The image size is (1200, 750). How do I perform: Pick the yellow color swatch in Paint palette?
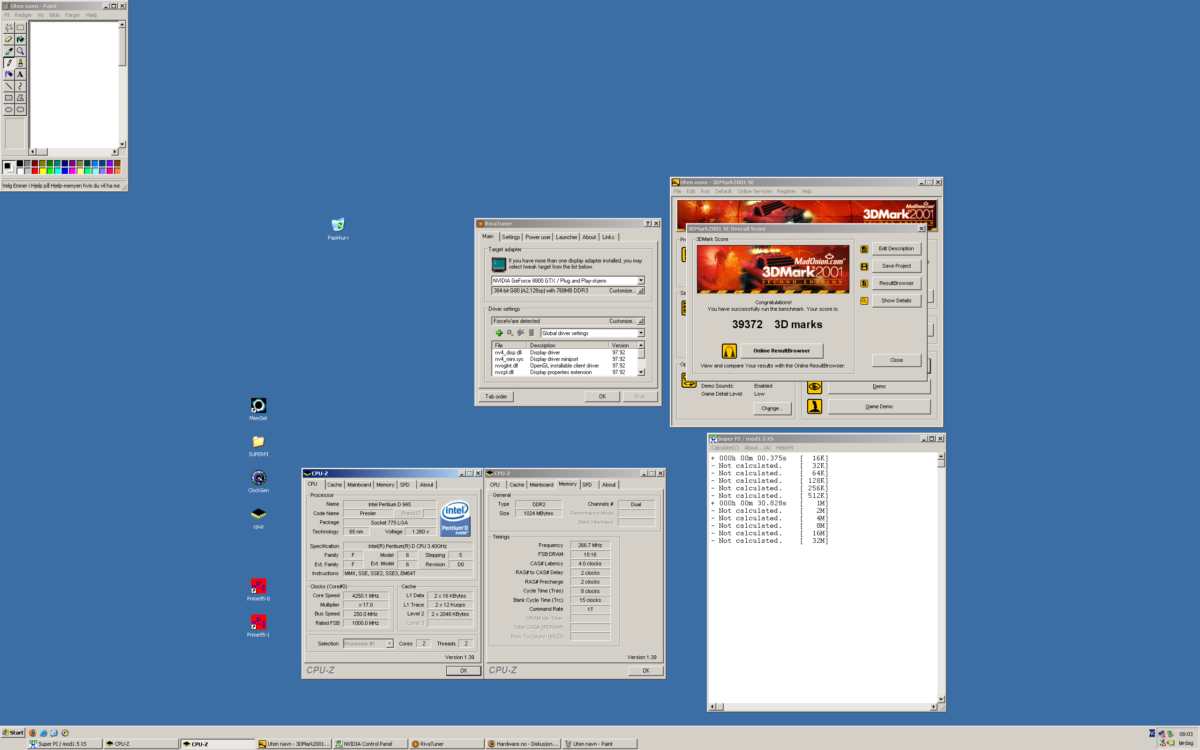click(x=42, y=171)
